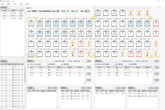Click locked orange station 328 icon
165x110 pixels.
tap(147, 54)
